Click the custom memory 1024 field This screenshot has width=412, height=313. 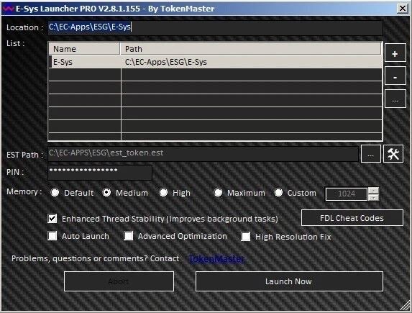347,194
